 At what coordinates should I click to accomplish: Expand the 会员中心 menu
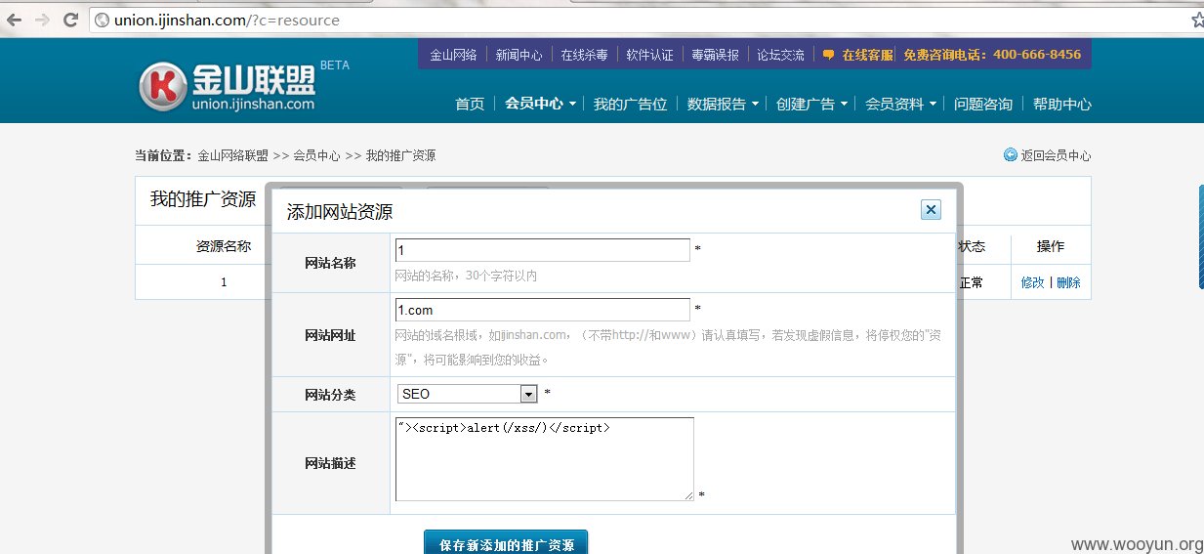tap(540, 104)
